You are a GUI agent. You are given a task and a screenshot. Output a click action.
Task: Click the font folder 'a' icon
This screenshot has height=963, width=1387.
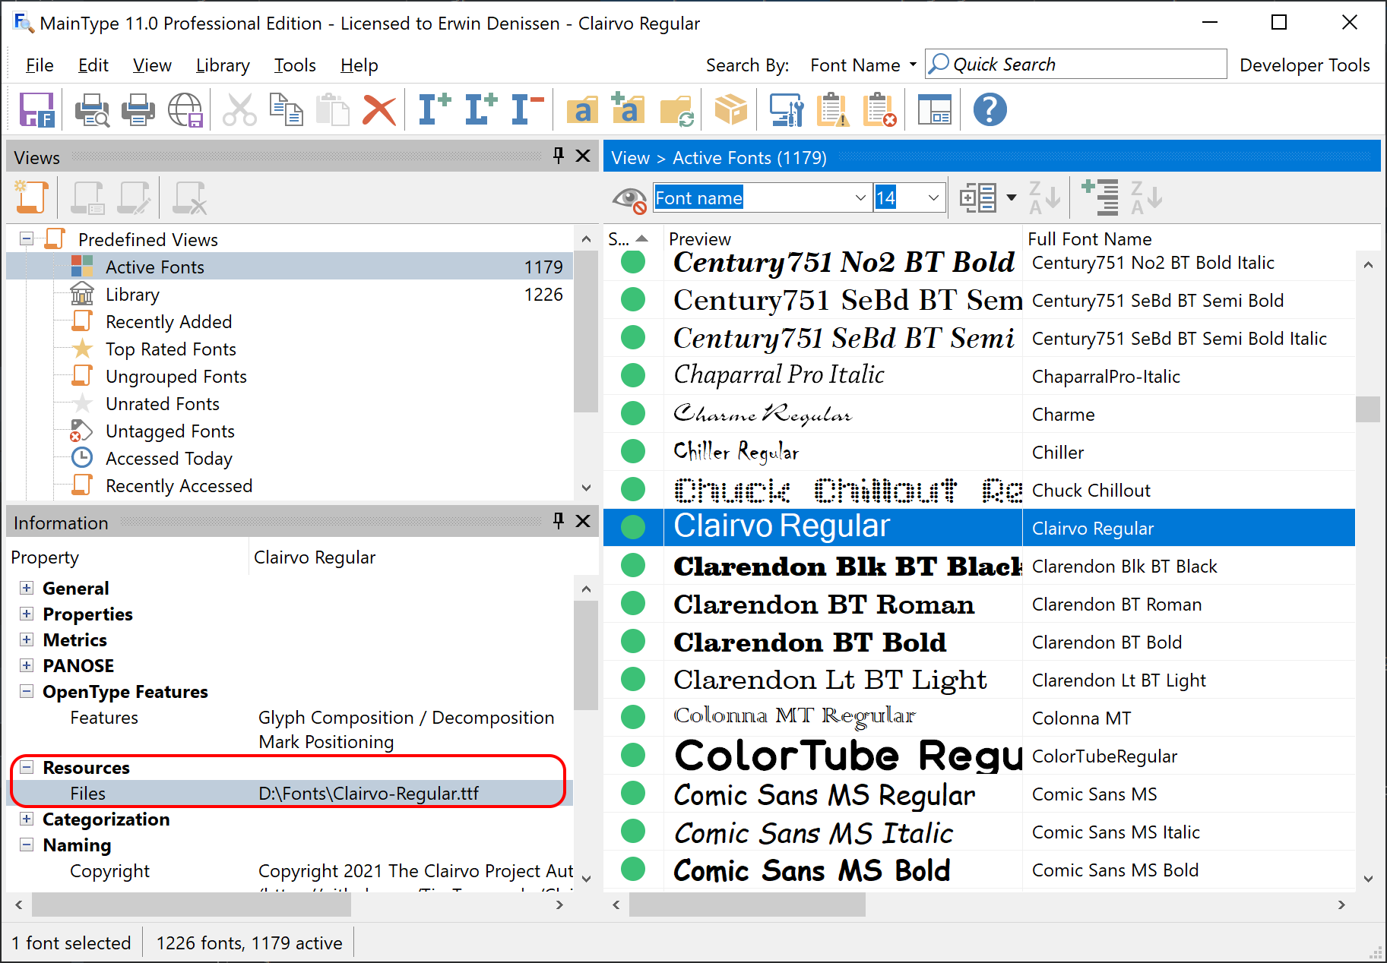(x=583, y=110)
